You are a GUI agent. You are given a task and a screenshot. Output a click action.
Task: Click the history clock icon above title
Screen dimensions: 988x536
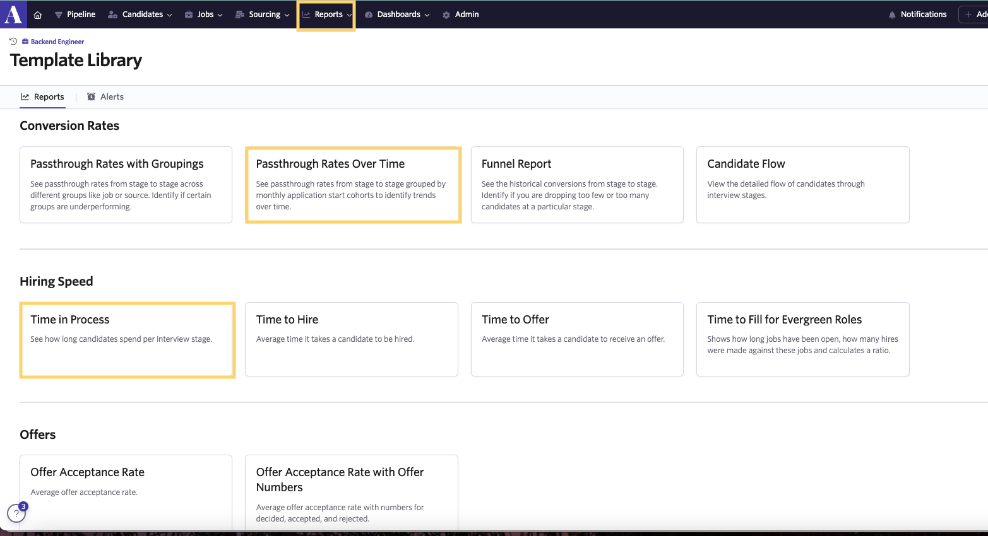pos(13,42)
